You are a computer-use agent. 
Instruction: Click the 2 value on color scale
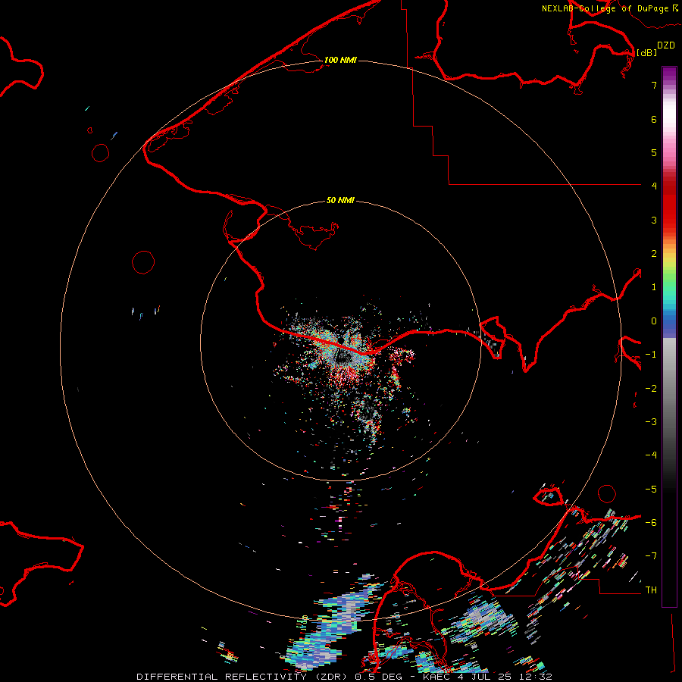pyautogui.click(x=654, y=254)
